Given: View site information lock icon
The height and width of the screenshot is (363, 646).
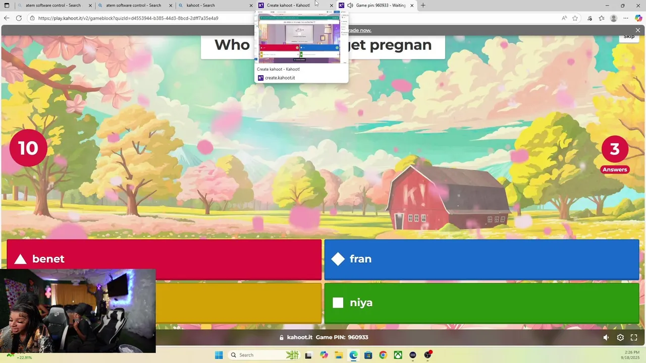Looking at the screenshot, I should coord(32,18).
